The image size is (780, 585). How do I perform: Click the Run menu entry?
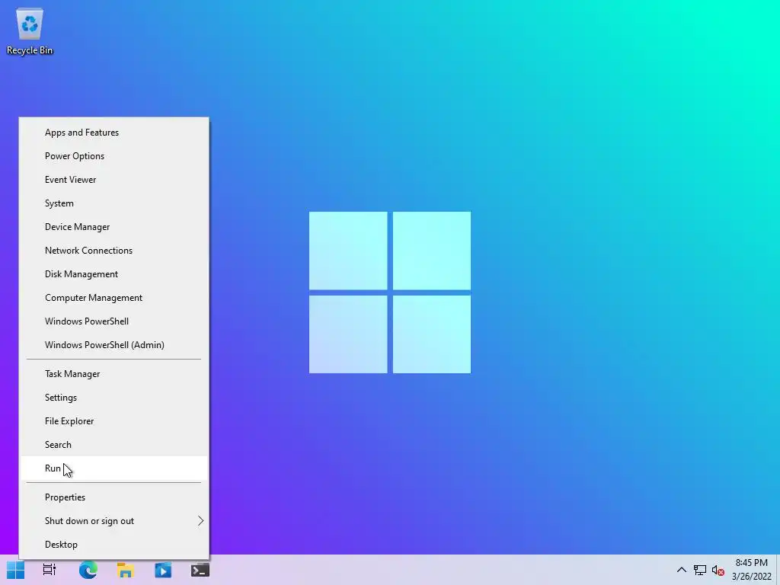click(114, 468)
